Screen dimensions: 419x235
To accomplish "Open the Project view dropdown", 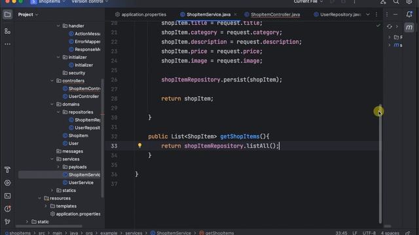I will click(x=28, y=14).
